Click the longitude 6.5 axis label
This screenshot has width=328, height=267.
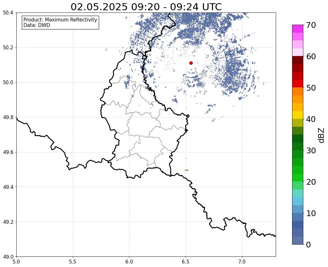(186, 262)
